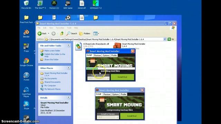
Task: Open the Tools menu in Explorer
Action: [69, 28]
